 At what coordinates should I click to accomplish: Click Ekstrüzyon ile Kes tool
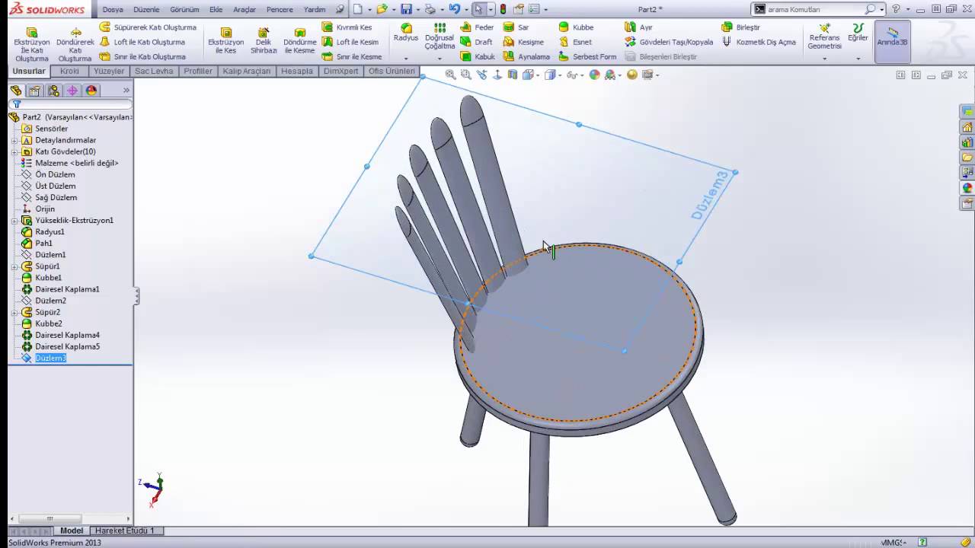(x=226, y=41)
